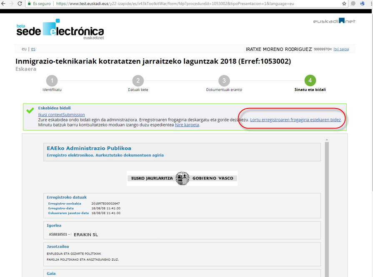The height and width of the screenshot is (277, 373).
Task: Click the green checkmark success icon
Action: [30, 111]
